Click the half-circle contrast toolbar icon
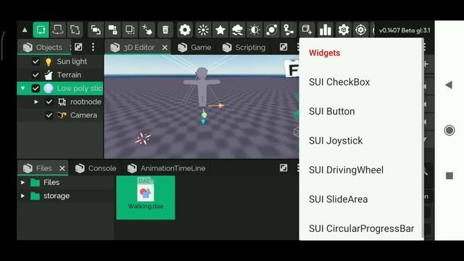This screenshot has height=261, width=464. coord(254,30)
